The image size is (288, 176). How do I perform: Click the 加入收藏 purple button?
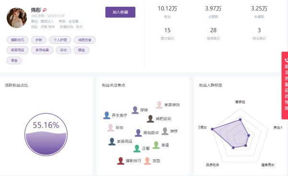coord(120,12)
